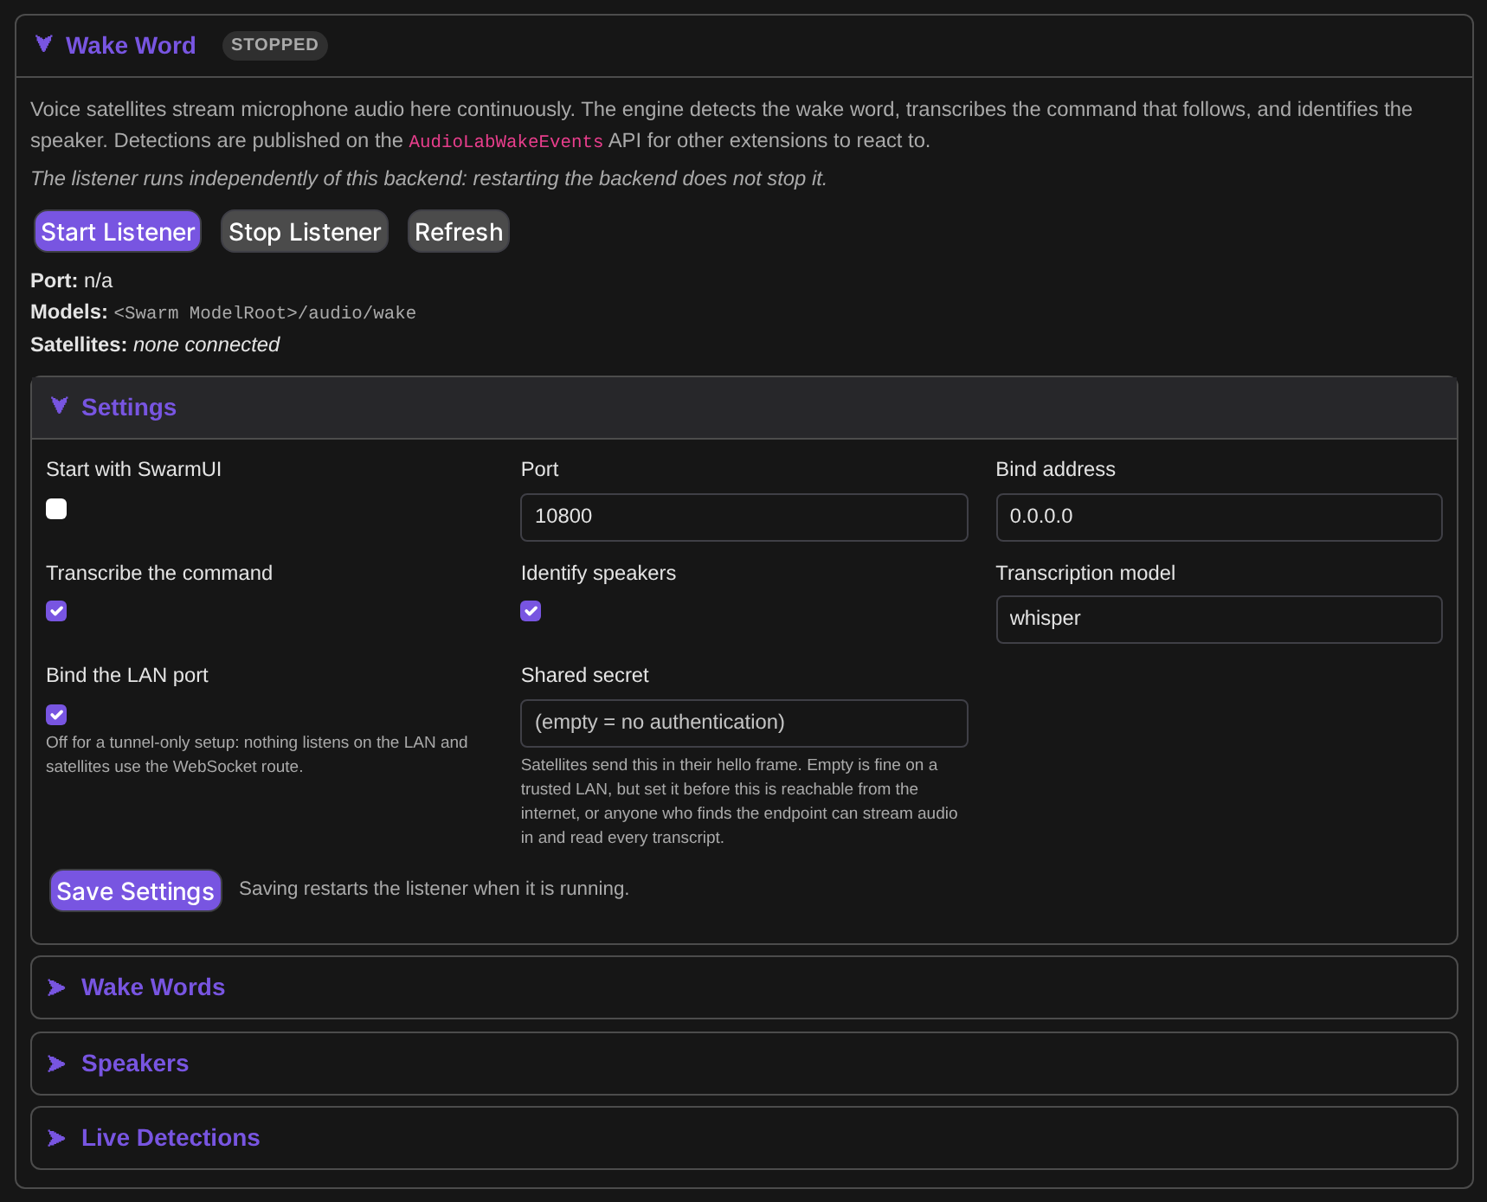
Task: Save the listener settings
Action: [x=136, y=890]
